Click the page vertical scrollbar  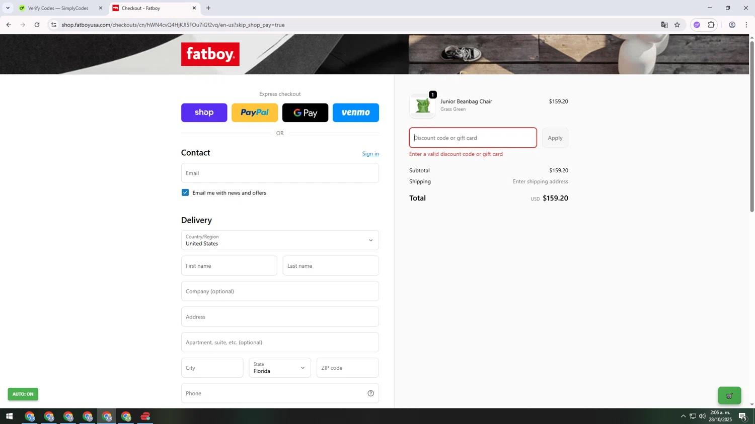752,126
